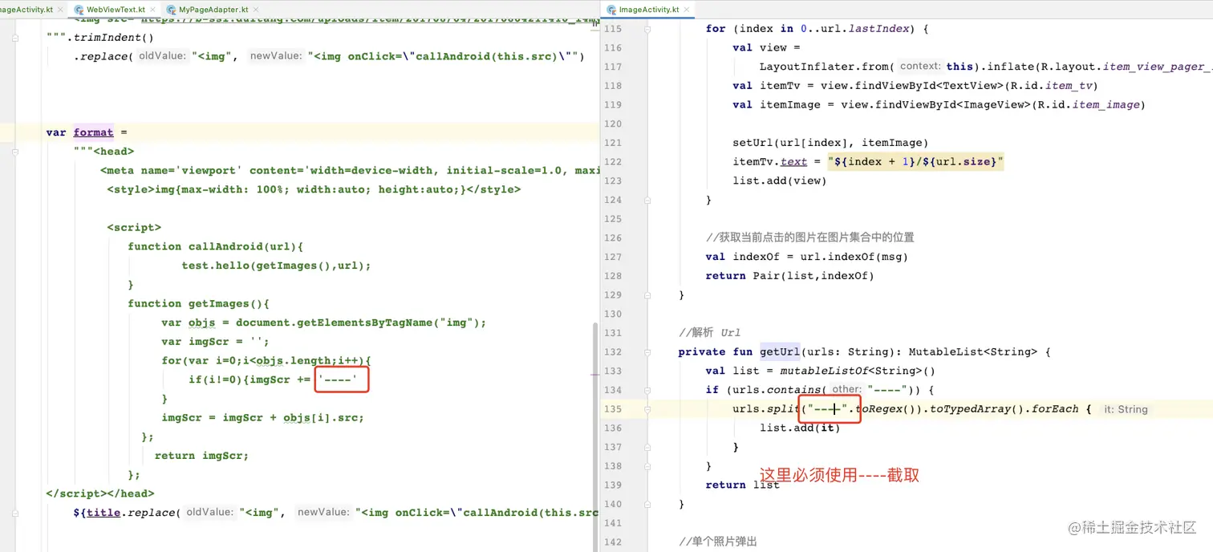Image resolution: width=1213 pixels, height=552 pixels.
Task: Click 'list.add(view)' at line 123
Action: [780, 181]
